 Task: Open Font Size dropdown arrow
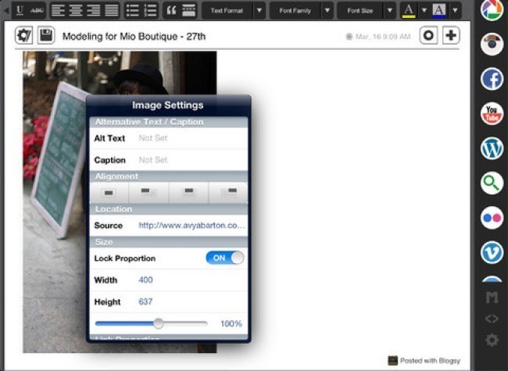[x=390, y=10]
